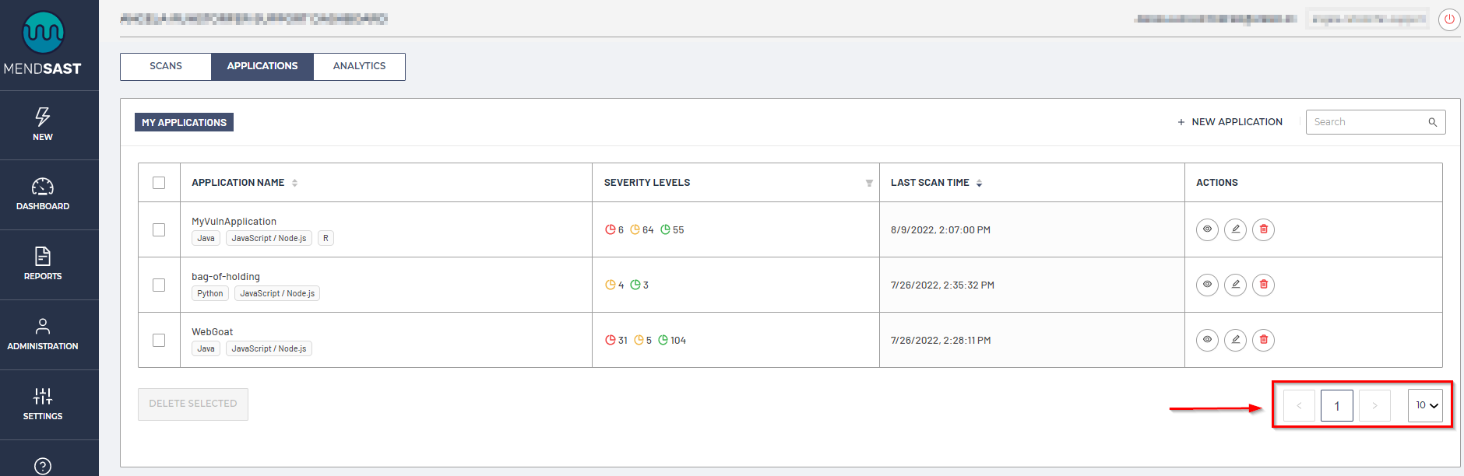
Task: Switch to the Analytics tab
Action: point(359,66)
